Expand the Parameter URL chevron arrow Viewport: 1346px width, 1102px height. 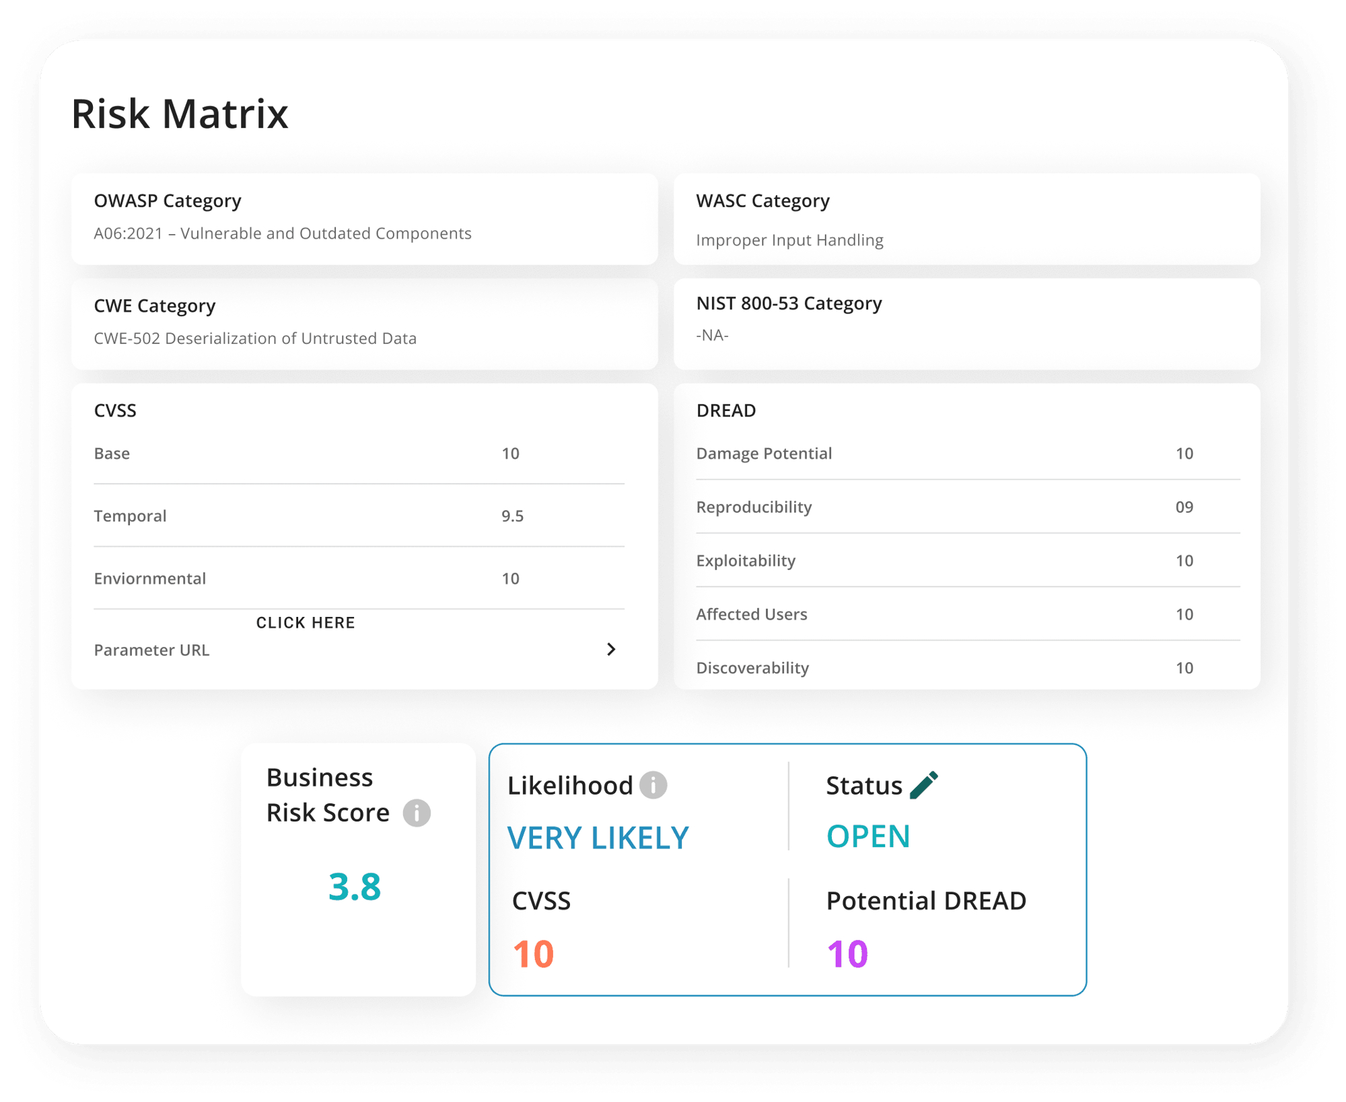(x=611, y=649)
